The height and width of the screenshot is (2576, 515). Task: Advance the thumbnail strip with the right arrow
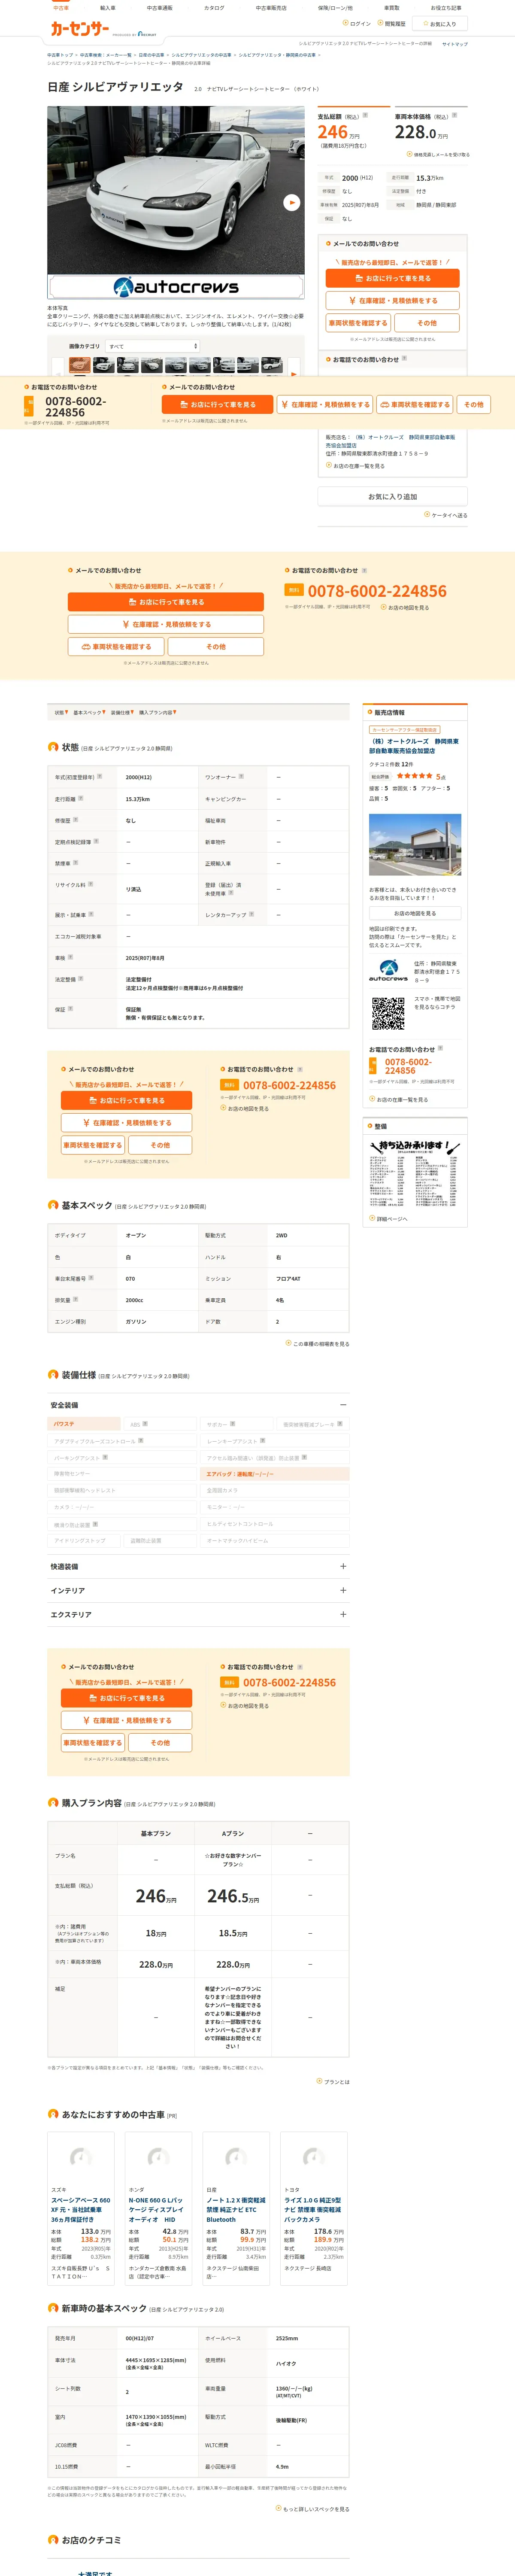tap(294, 373)
